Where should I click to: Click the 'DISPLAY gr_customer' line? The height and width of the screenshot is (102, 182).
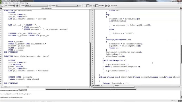pyautogui.click(x=19, y=46)
